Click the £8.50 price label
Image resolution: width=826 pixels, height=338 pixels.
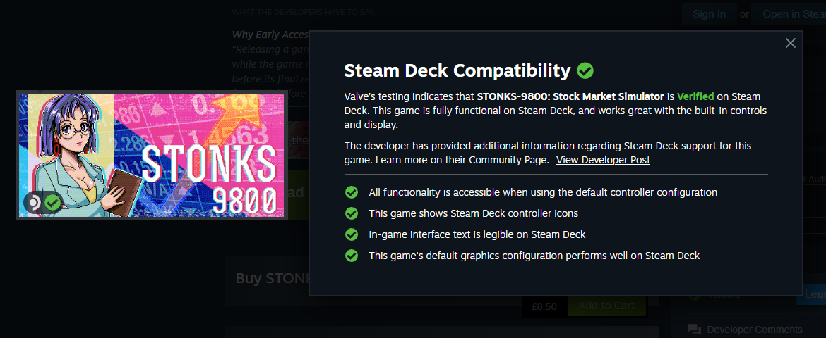click(x=544, y=306)
